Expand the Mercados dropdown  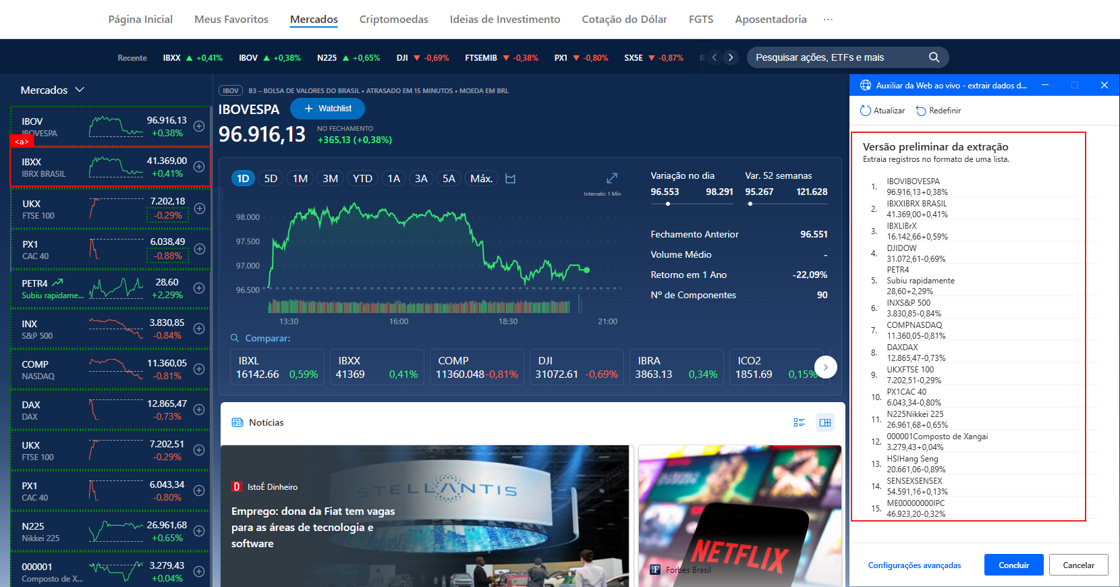click(x=52, y=90)
